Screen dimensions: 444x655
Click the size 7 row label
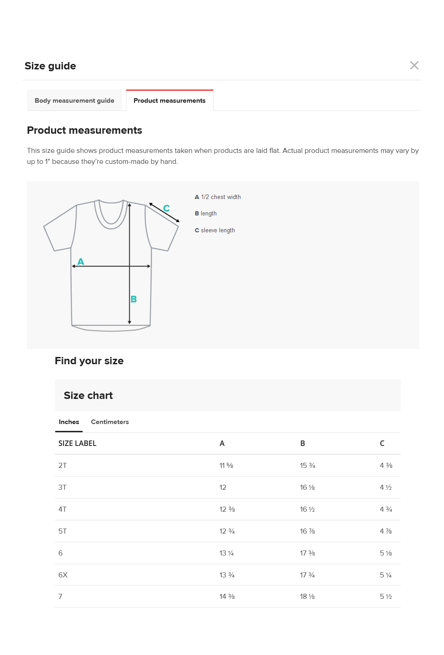pyautogui.click(x=60, y=597)
